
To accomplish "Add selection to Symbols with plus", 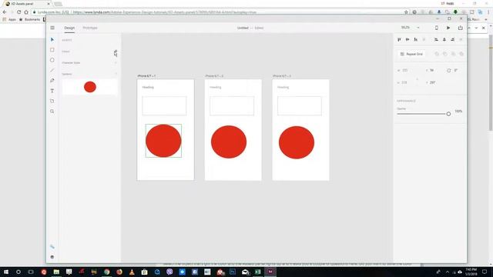I will 116,74.
